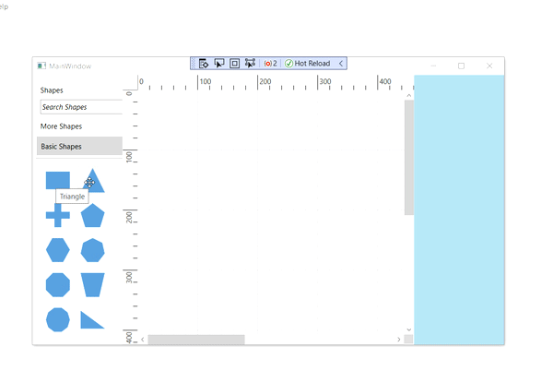Select the right triangle shape
This screenshot has width=553, height=371.
(x=92, y=320)
